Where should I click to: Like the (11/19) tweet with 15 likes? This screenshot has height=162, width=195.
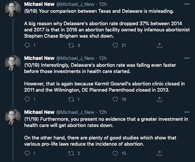[x=115, y=153]
